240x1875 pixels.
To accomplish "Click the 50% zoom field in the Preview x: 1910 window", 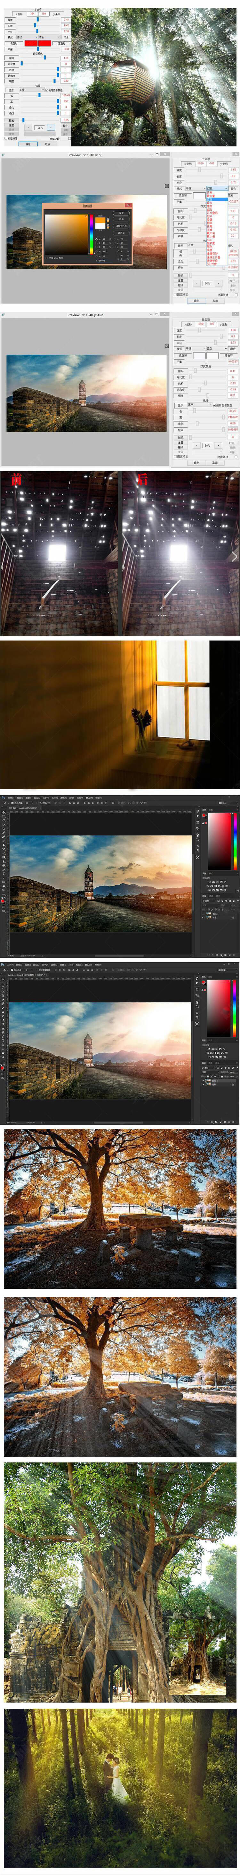I will pyautogui.click(x=207, y=284).
